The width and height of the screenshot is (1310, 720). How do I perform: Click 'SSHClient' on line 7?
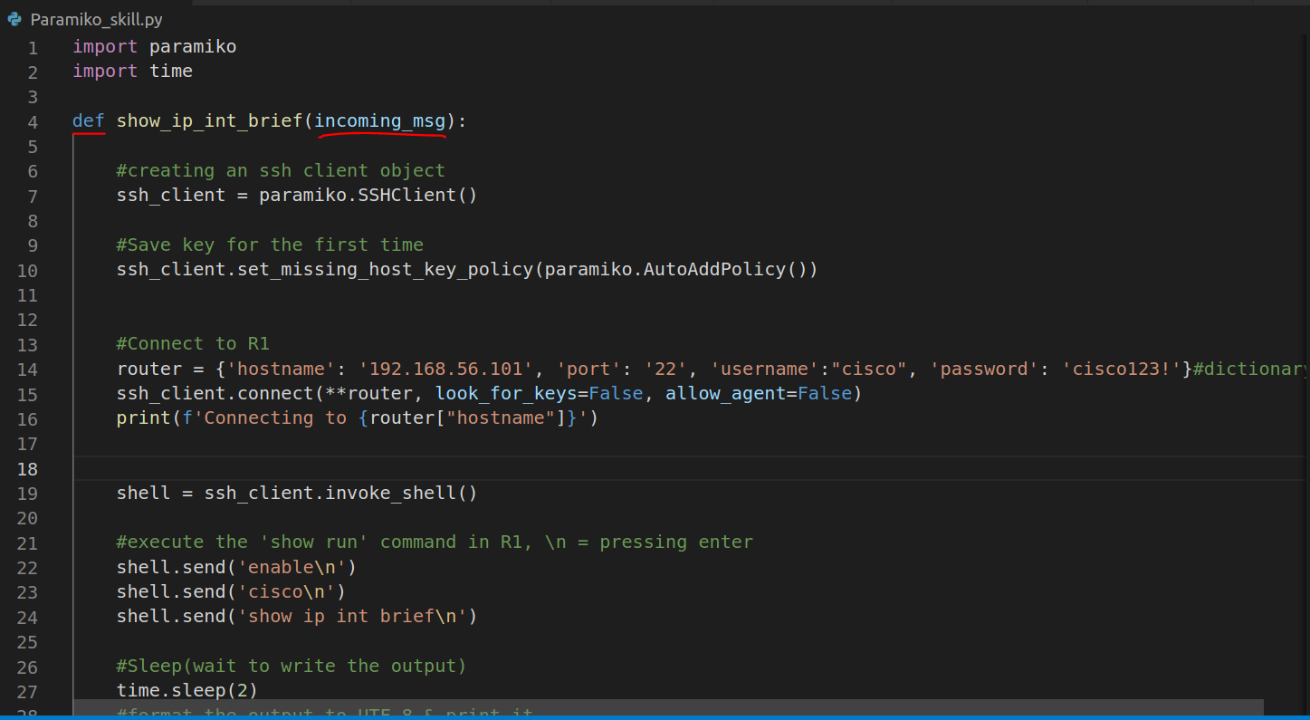pyautogui.click(x=405, y=195)
